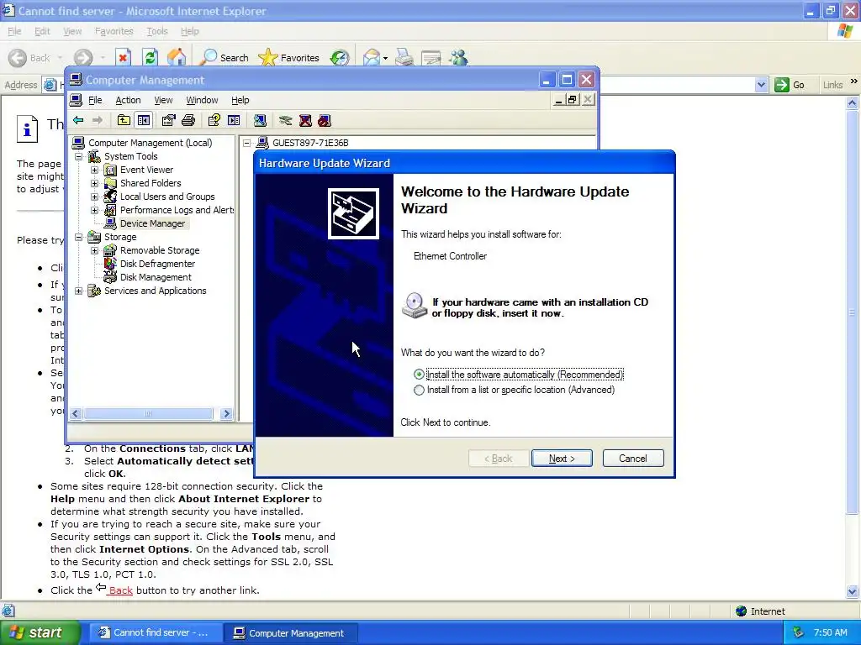The image size is (861, 645).
Task: Expand the Shared Folders node
Action: click(94, 183)
